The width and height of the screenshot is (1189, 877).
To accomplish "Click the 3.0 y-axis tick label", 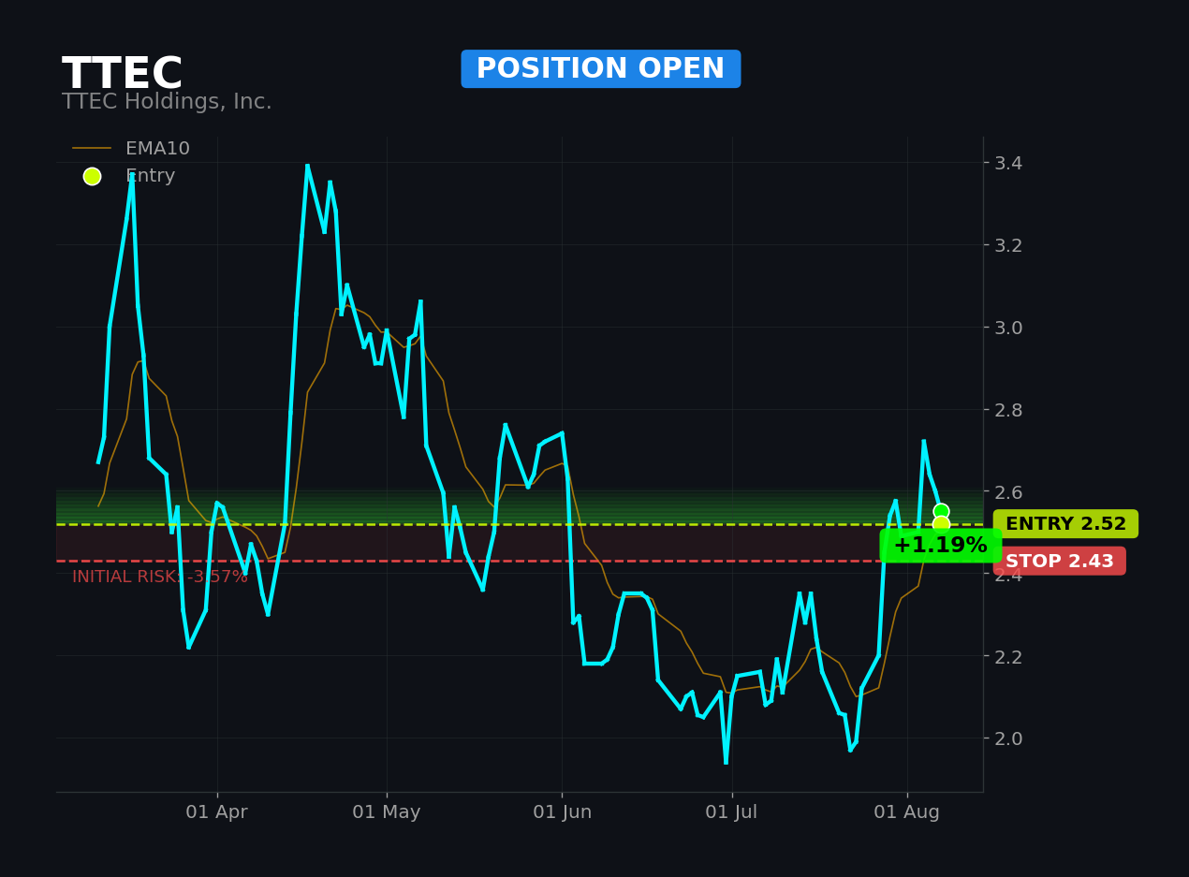I will [x=1007, y=328].
